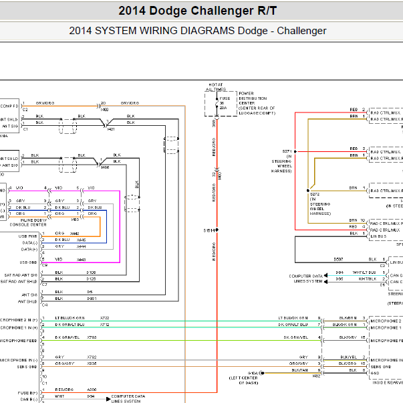Click the "BLK/BRN" wire color label
This screenshot has height=403, width=403.
click(348, 318)
